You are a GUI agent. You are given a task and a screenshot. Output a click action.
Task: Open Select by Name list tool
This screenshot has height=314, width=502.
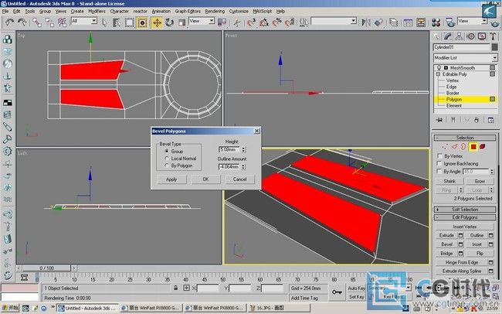click(x=117, y=22)
